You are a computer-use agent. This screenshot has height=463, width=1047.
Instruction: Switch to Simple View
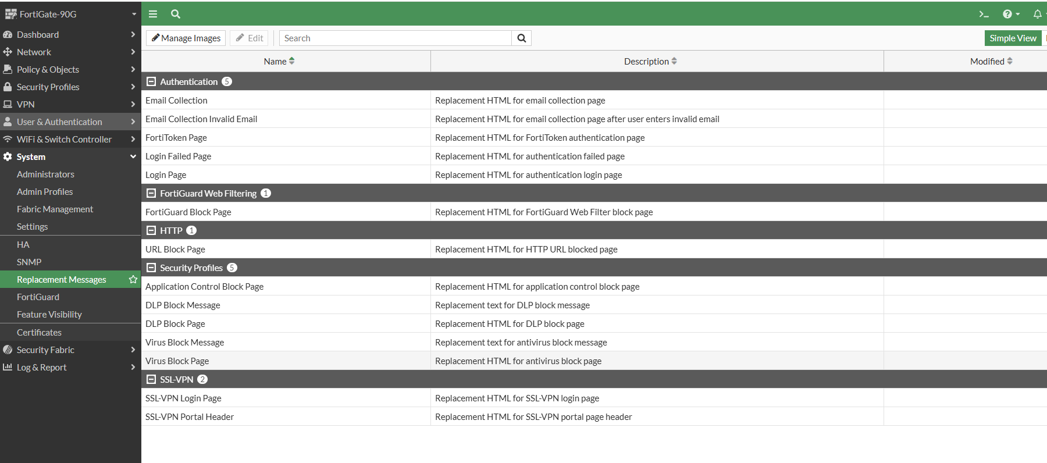point(1013,38)
